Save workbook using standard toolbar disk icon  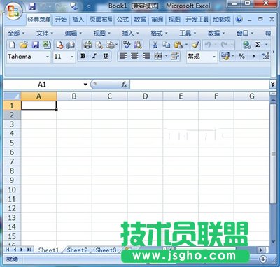(35, 45)
